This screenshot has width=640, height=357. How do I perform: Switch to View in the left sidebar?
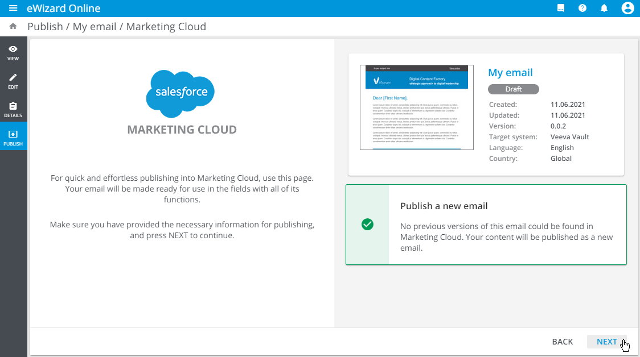pyautogui.click(x=13, y=53)
